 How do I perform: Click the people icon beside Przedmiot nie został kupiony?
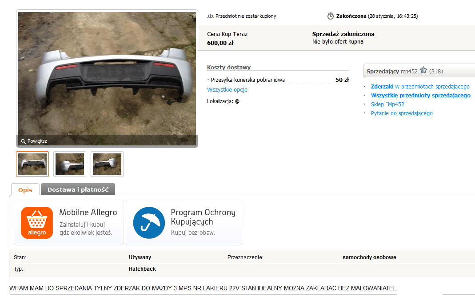[211, 16]
